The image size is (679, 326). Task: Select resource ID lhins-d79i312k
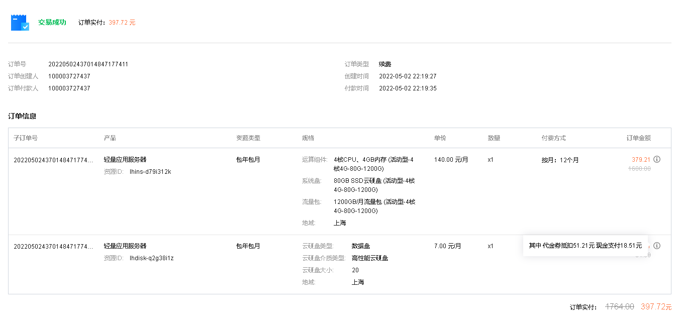click(x=150, y=172)
